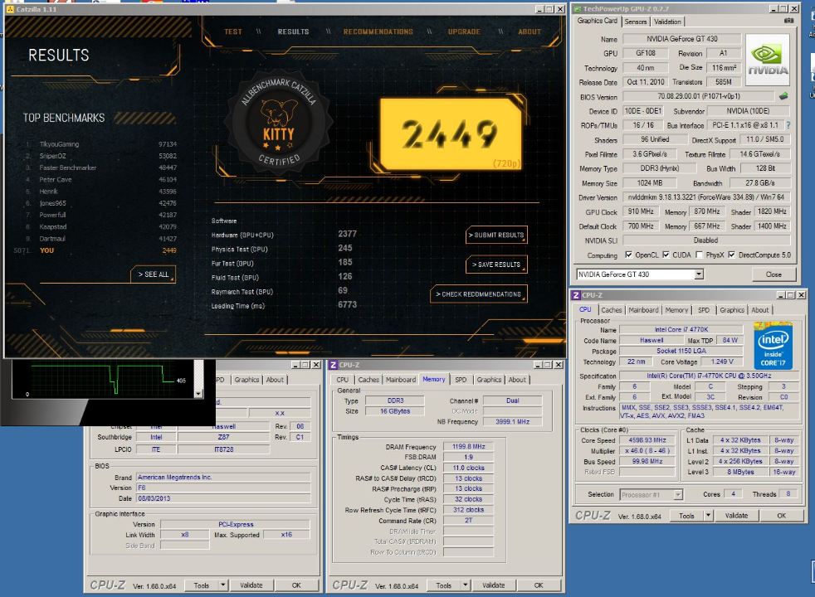This screenshot has width=815, height=597.
Task: Click the Close button in GPU-Z
Action: point(774,274)
